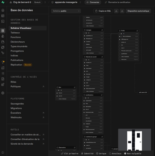Image resolution: width=155 pixels, height=156 pixels.
Task: Click Copie en SQL button
Action: tap(103, 11)
